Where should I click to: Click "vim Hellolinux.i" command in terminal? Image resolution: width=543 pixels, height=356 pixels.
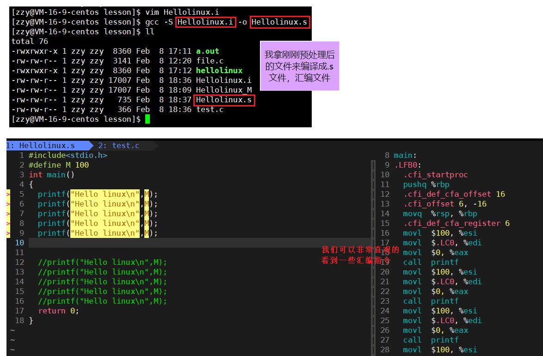pyautogui.click(x=182, y=12)
